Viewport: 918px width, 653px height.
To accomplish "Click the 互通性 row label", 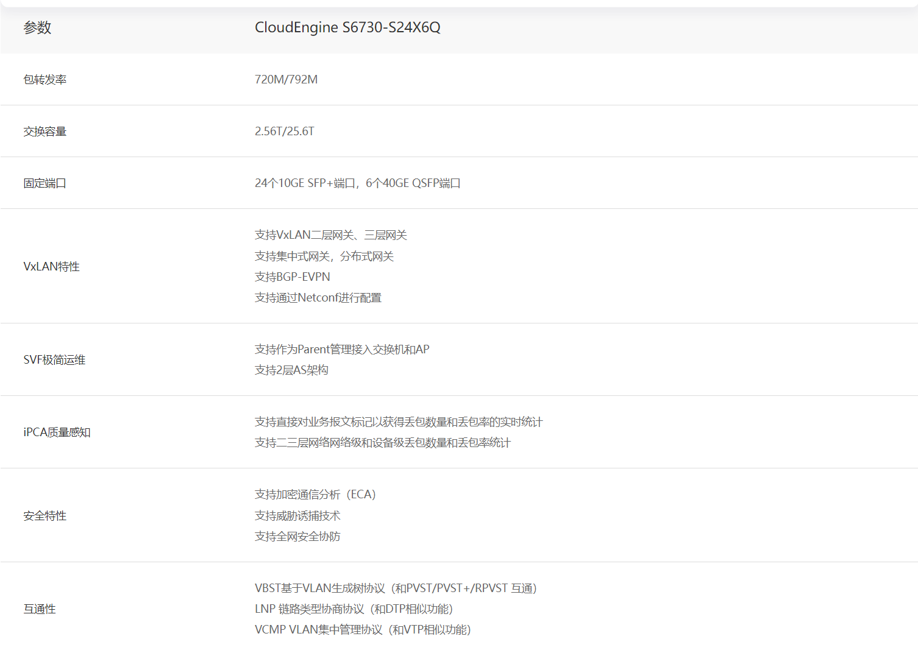I will point(40,609).
